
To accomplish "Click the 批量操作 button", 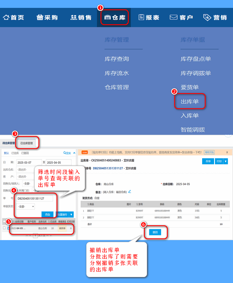I will pyautogui.click(x=62, y=214).
